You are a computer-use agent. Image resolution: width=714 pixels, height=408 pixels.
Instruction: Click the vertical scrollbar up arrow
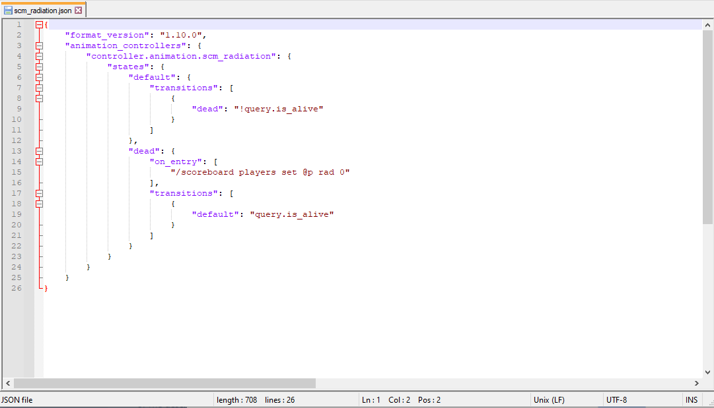pos(707,25)
